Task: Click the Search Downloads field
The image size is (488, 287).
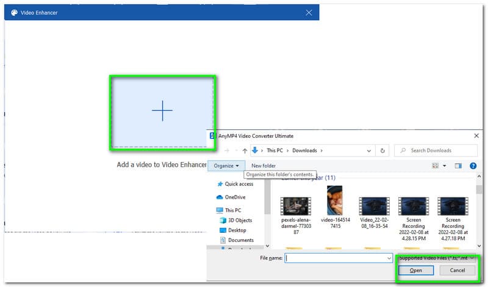Action: click(x=436, y=151)
